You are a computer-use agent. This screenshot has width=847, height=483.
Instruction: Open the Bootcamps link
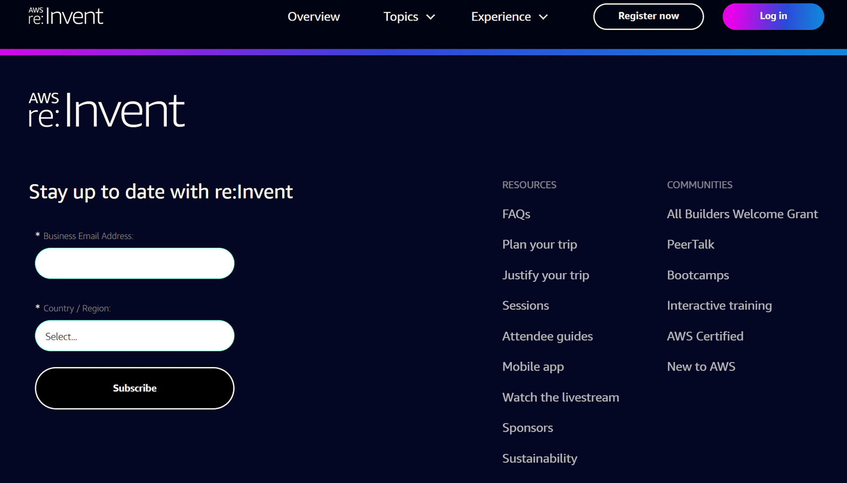(698, 275)
